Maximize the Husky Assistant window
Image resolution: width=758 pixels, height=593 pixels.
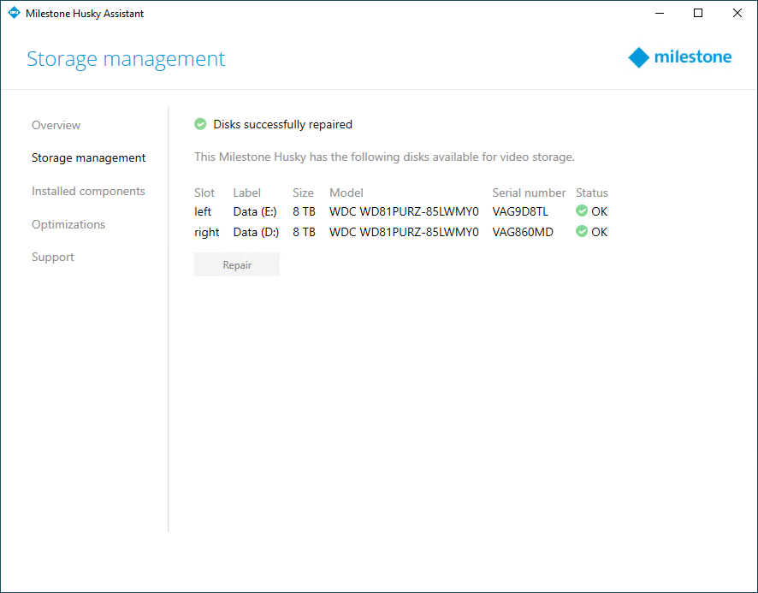(698, 14)
